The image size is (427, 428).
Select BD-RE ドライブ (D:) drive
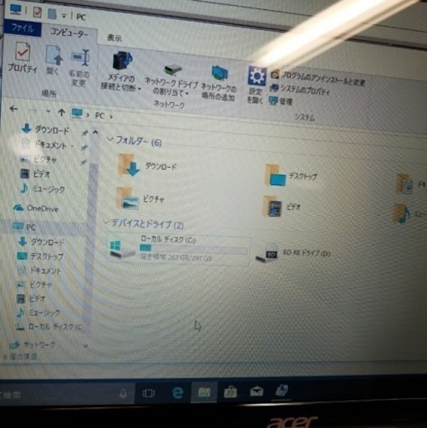293,254
